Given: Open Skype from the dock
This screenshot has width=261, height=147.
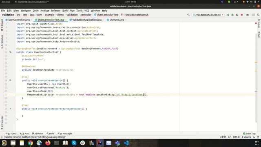Looking at the screenshot, I should click(x=74, y=143).
